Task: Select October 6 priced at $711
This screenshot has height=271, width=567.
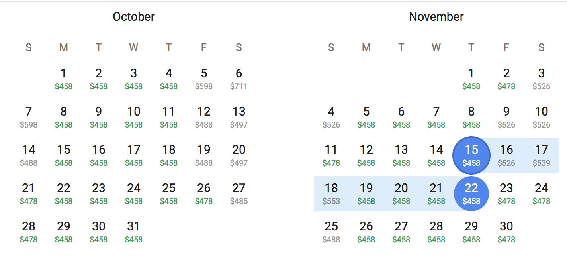Action: tap(239, 79)
